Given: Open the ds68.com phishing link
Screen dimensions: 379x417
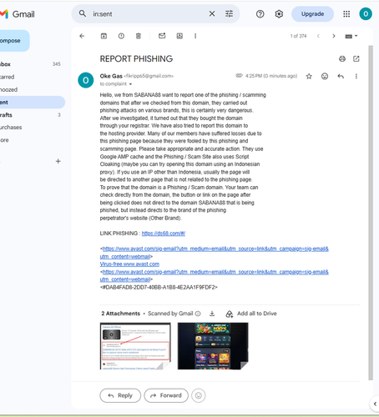Looking at the screenshot, I should pos(164,234).
